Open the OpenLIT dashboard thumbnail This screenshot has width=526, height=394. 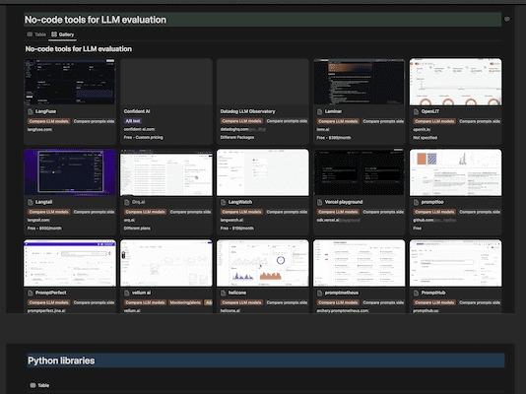[x=455, y=82]
